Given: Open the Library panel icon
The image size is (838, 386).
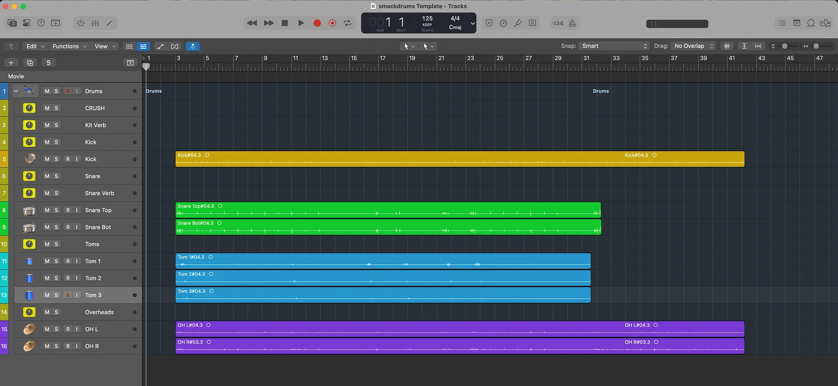Looking at the screenshot, I should [12, 23].
